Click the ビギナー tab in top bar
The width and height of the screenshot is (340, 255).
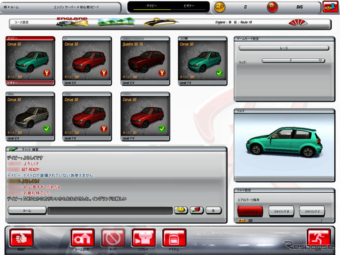(189, 6)
